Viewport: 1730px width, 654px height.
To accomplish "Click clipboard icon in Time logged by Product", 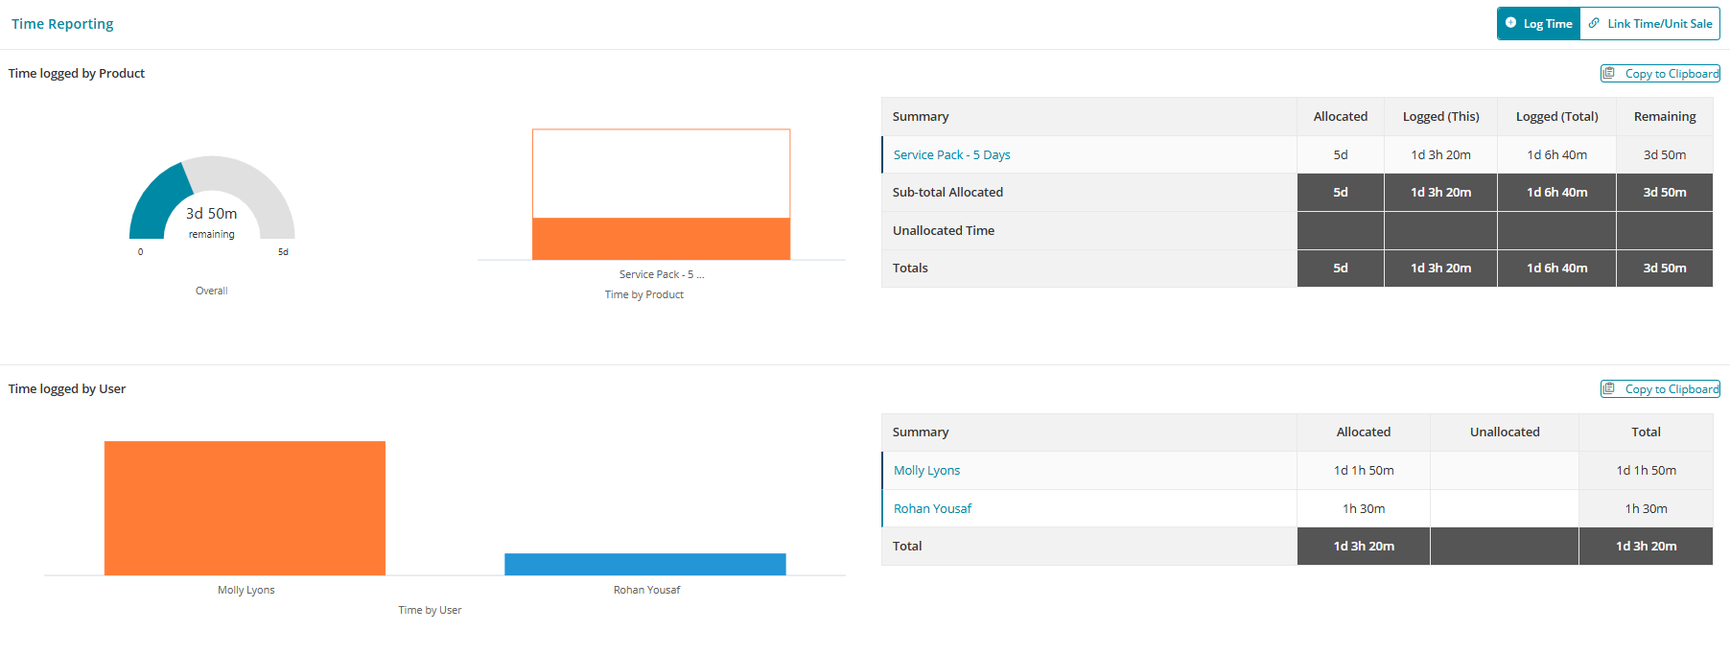I will pyautogui.click(x=1609, y=74).
